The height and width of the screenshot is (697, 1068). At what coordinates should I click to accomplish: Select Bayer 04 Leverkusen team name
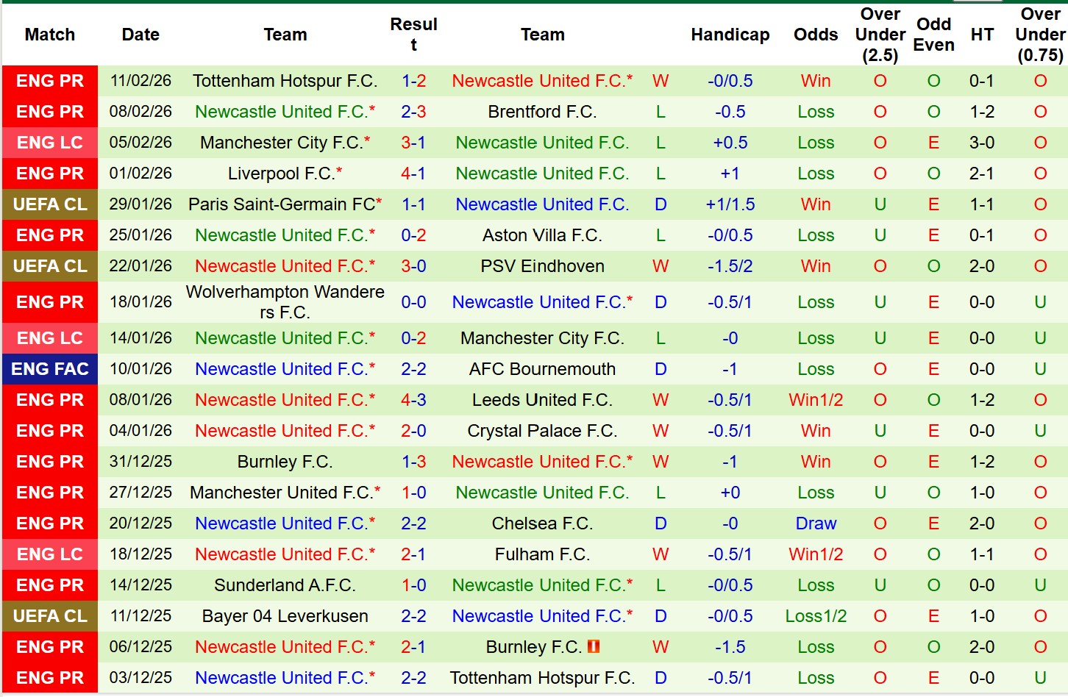pos(285,616)
